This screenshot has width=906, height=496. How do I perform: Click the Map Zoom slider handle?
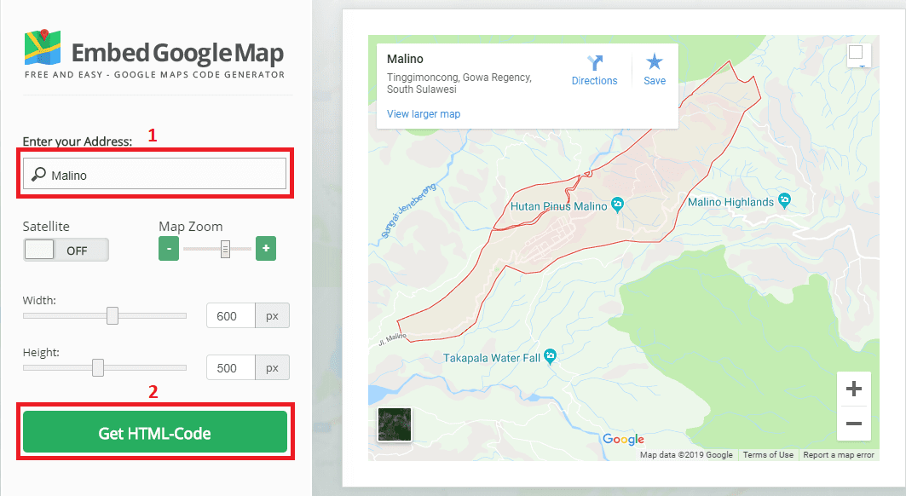[225, 249]
